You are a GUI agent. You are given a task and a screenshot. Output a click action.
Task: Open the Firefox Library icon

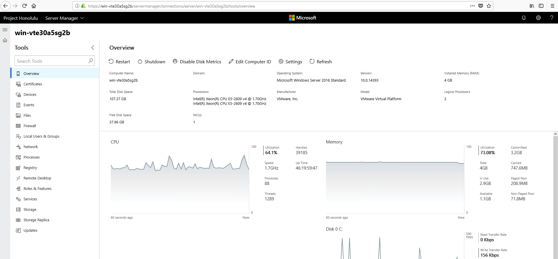coord(532,6)
